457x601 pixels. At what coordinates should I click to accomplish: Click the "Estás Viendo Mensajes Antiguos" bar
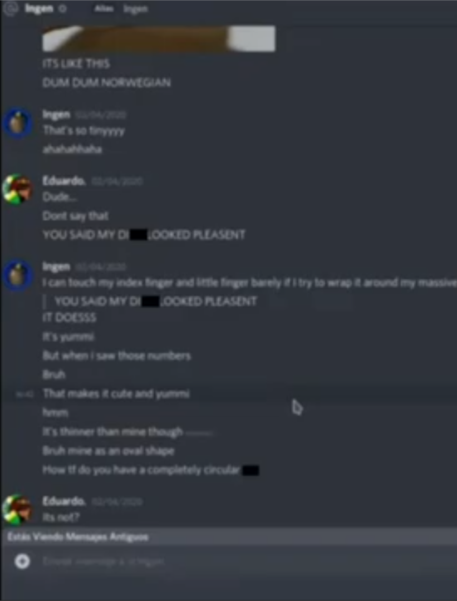point(228,537)
